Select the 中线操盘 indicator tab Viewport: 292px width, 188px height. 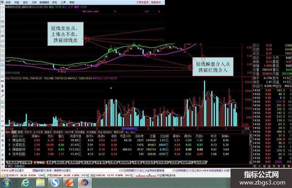pyautogui.click(x=91, y=132)
